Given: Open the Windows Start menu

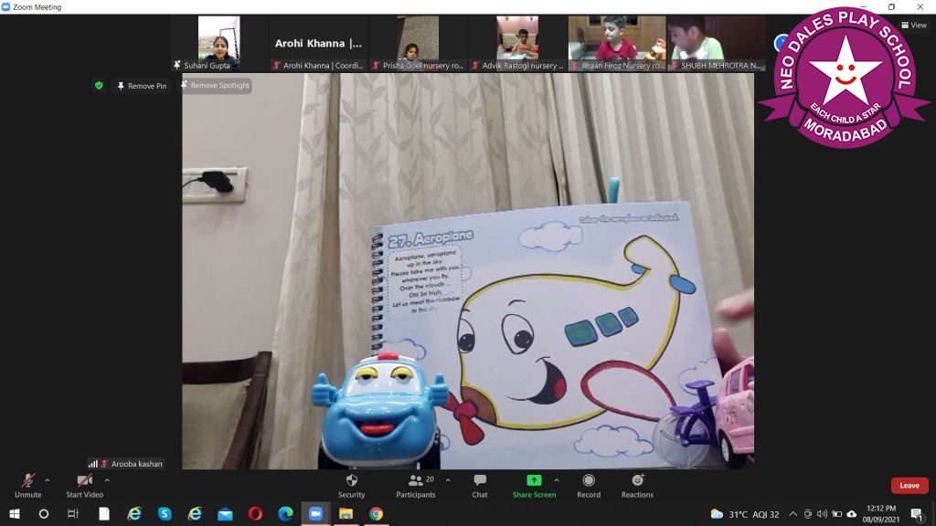Looking at the screenshot, I should tap(15, 513).
